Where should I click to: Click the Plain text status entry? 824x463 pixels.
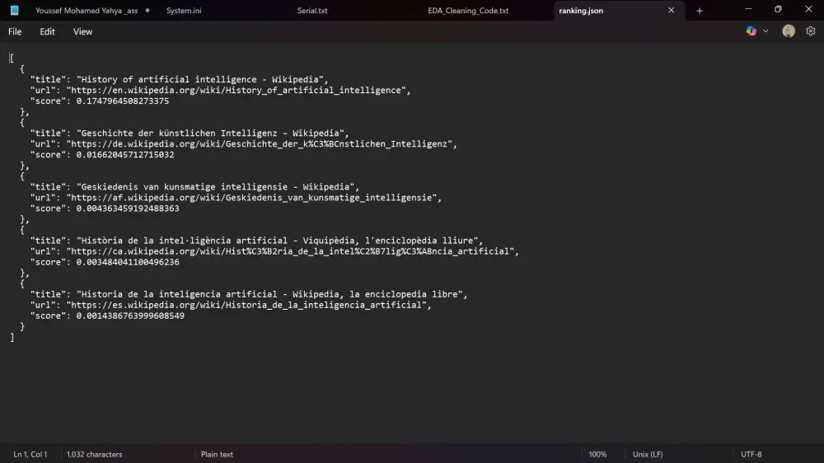pos(217,454)
